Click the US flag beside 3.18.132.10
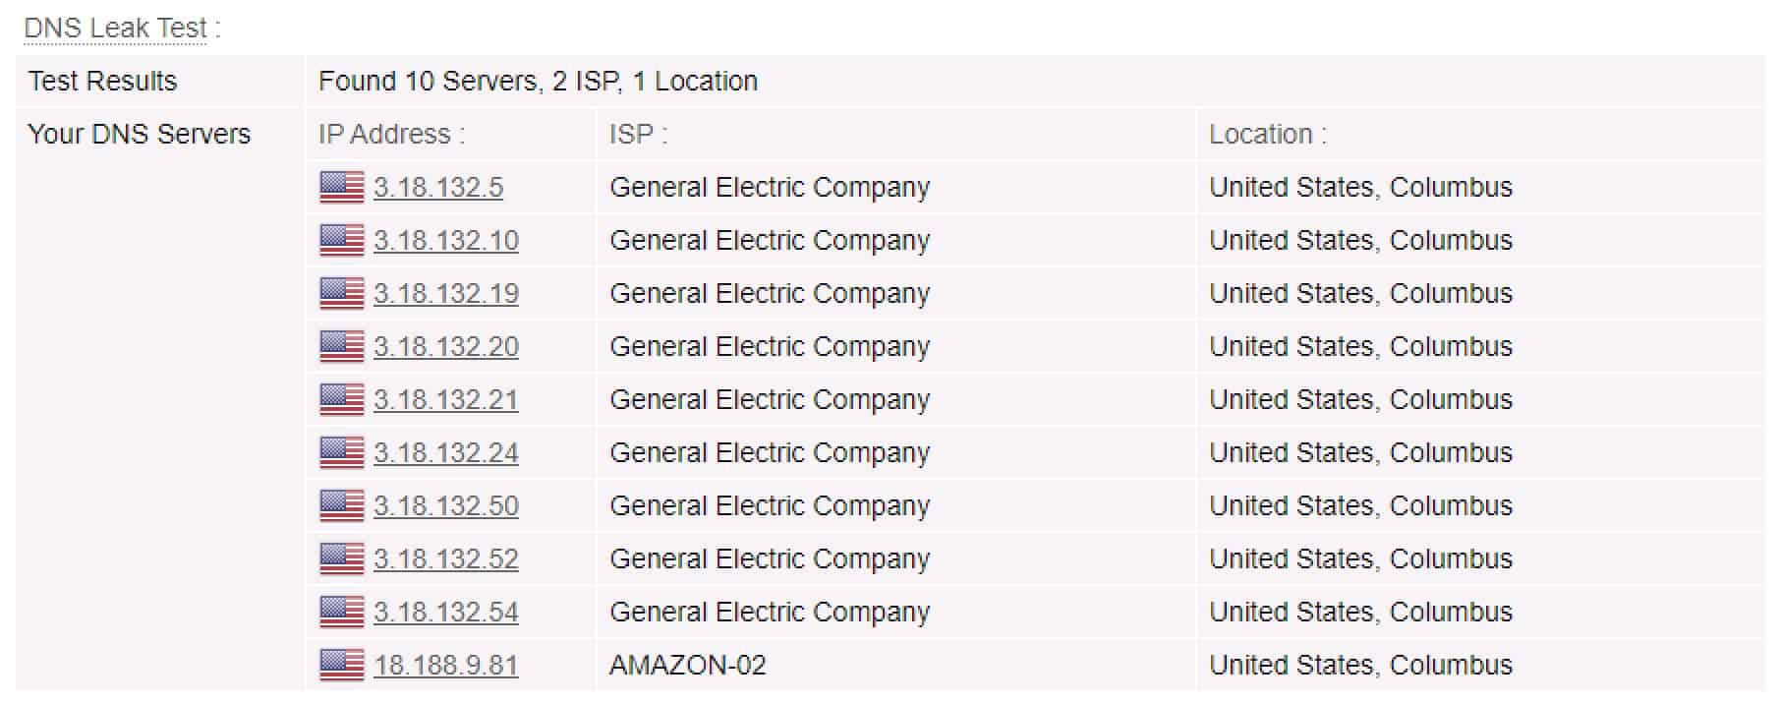Screen dimensions: 1781x704 (x=342, y=240)
